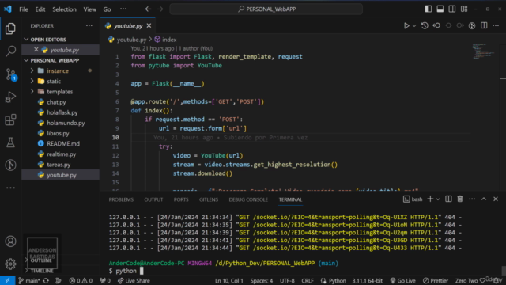Image resolution: width=506 pixels, height=285 pixels.
Task: Split the editor to the right
Action: click(484, 25)
